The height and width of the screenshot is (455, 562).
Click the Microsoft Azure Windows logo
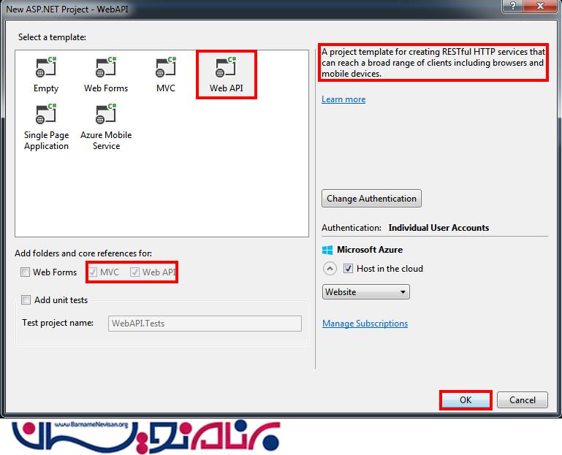coord(327,250)
